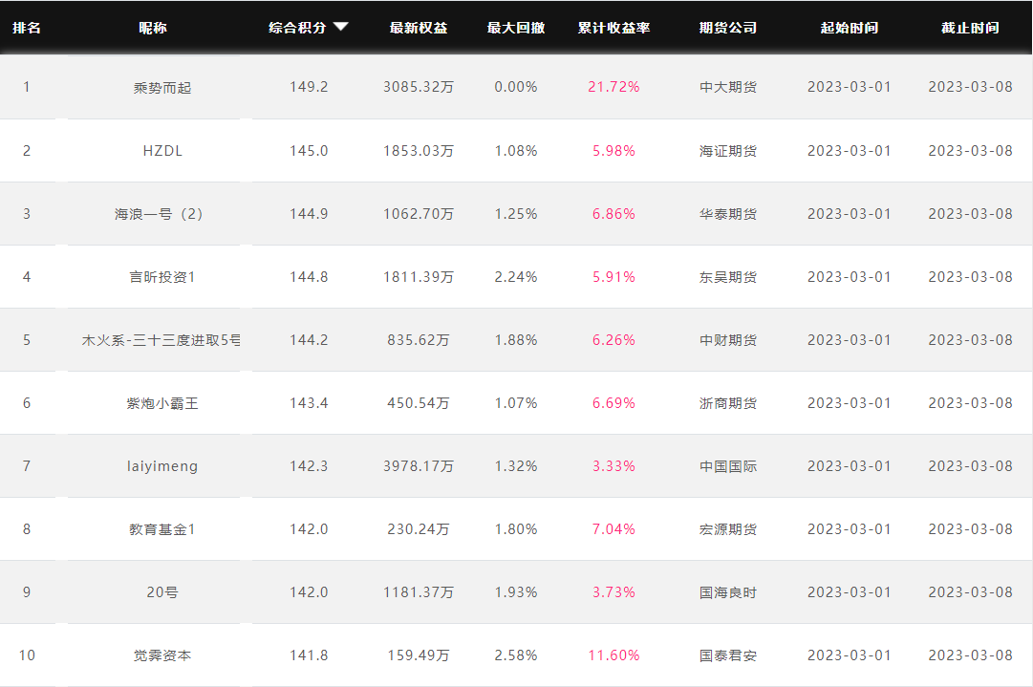Screen dimensions: 1033x687
Task: Click score value 144.8
Action: (x=309, y=277)
